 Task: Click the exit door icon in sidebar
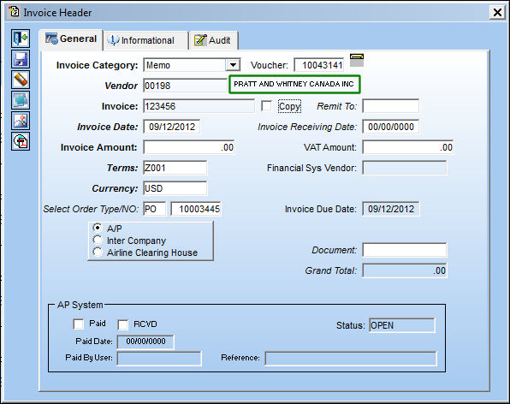click(x=21, y=39)
